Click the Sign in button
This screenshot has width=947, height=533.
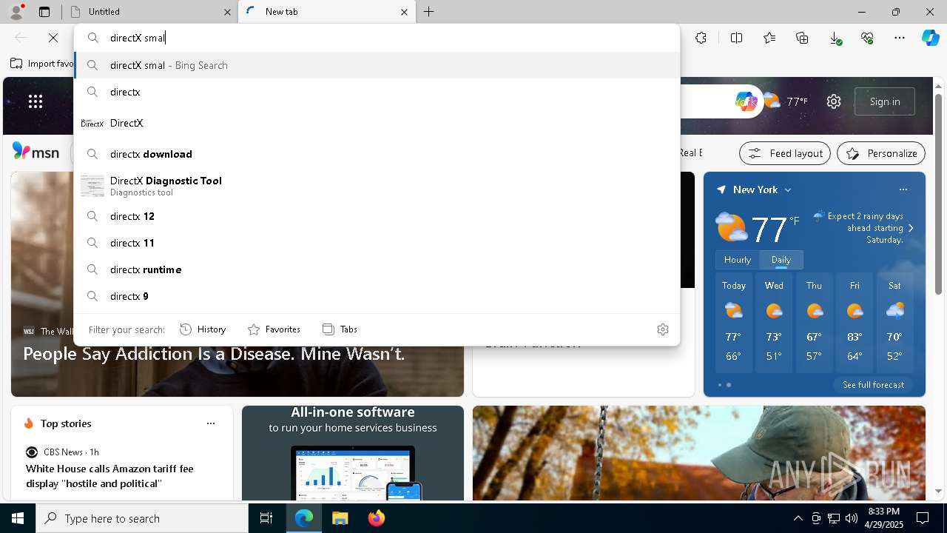885,101
